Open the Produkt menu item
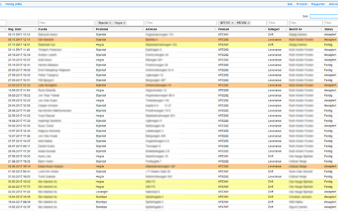The image size is (338, 211). click(302, 3)
